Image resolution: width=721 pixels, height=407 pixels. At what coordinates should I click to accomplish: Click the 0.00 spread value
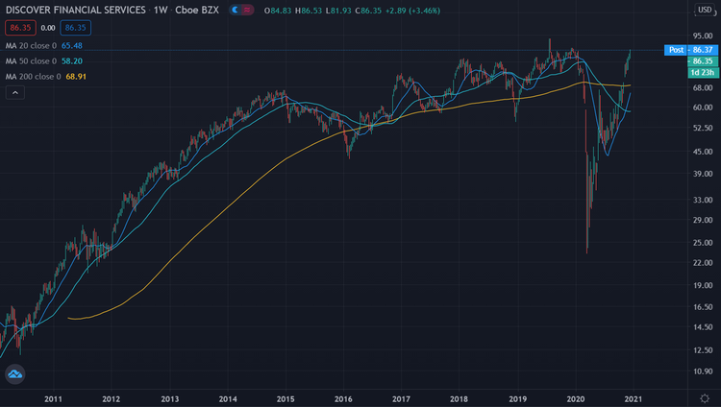[48, 28]
